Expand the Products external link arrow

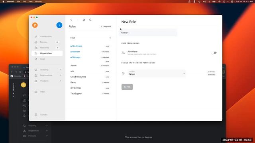pyautogui.click(x=61, y=81)
